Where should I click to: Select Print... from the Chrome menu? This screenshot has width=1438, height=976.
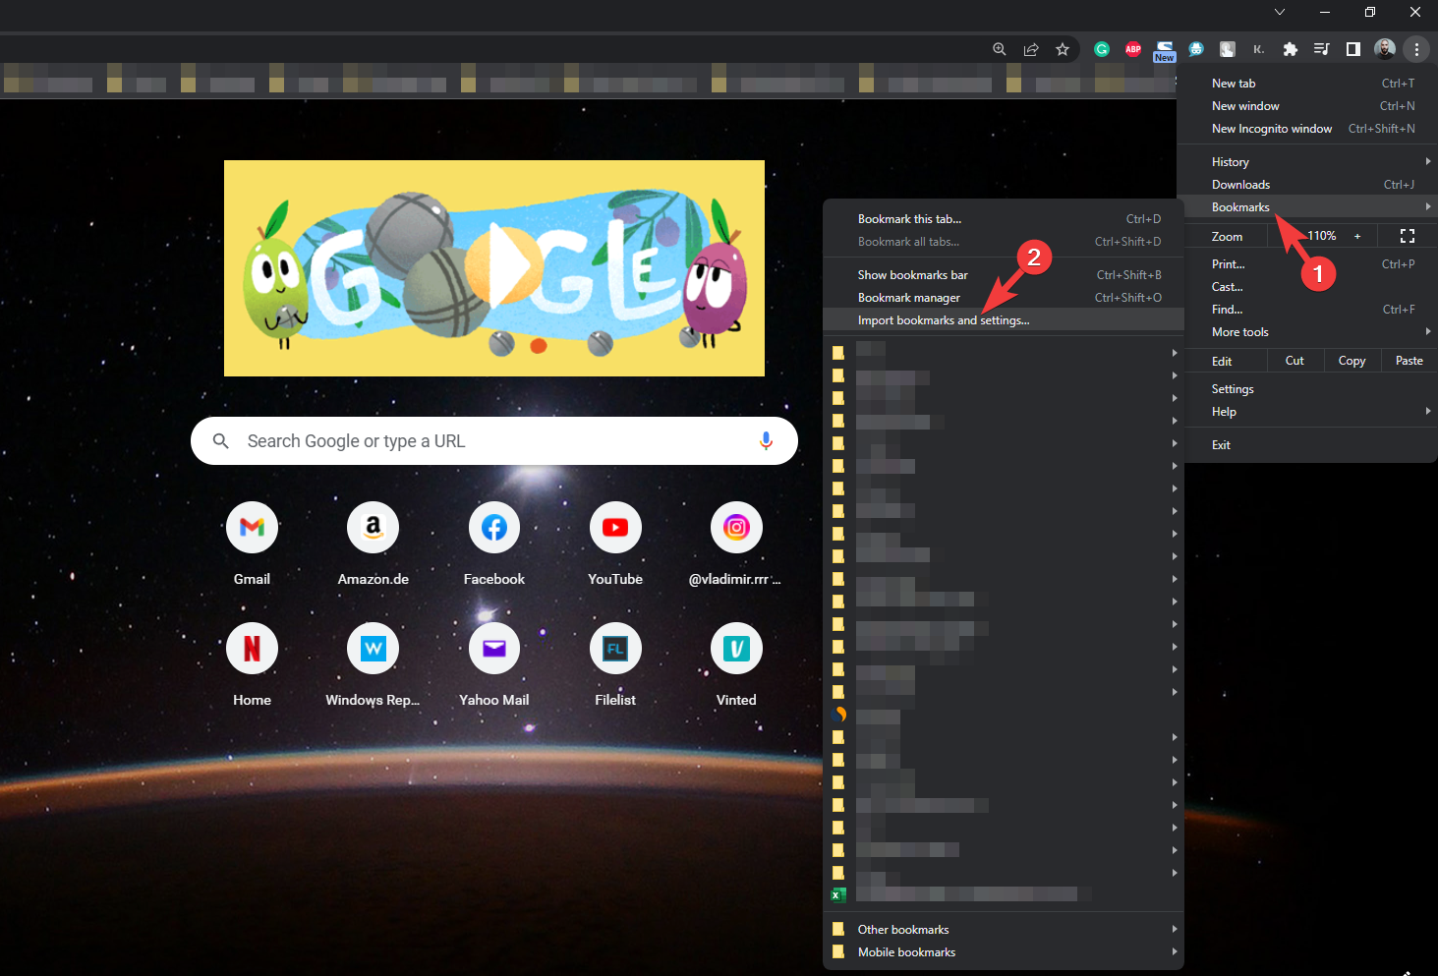coord(1307,264)
